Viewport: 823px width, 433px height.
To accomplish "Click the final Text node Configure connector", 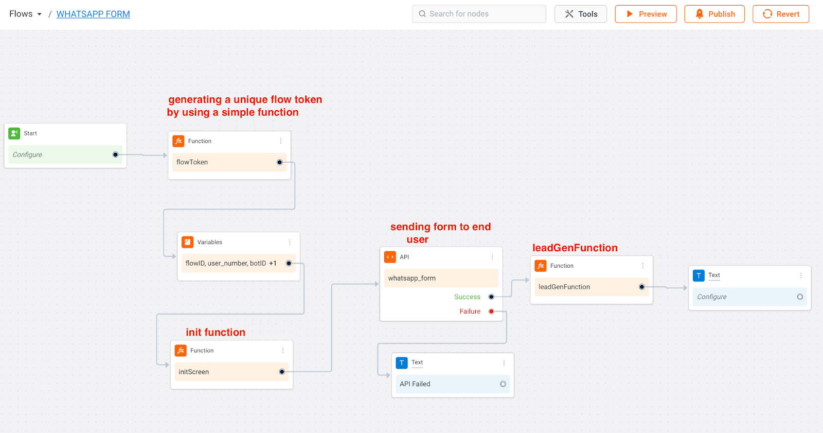I will 800,297.
